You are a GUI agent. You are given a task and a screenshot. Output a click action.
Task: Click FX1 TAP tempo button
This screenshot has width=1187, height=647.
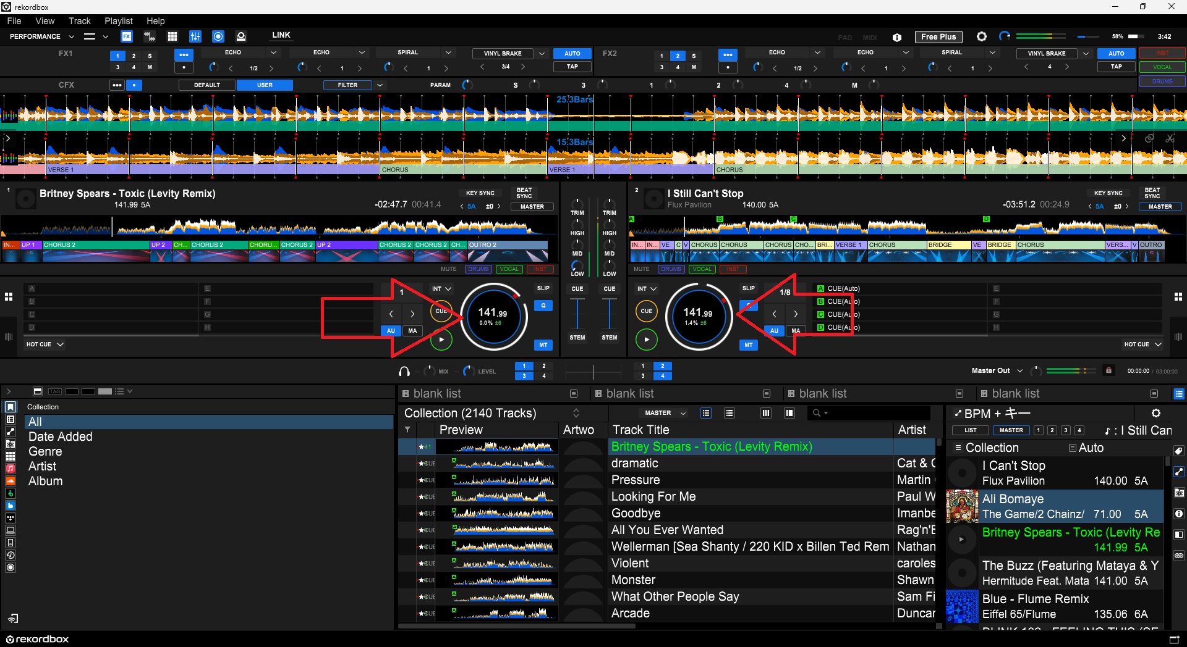(x=572, y=66)
